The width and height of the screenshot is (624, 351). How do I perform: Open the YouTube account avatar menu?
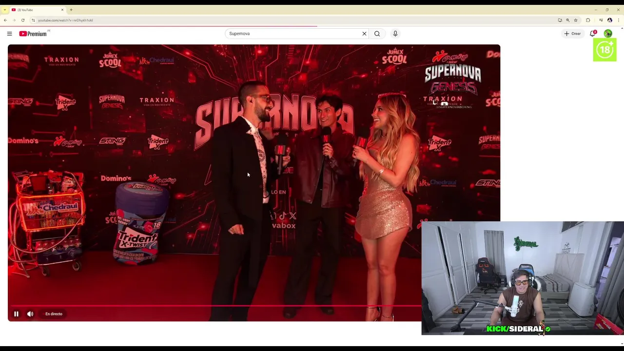click(608, 34)
